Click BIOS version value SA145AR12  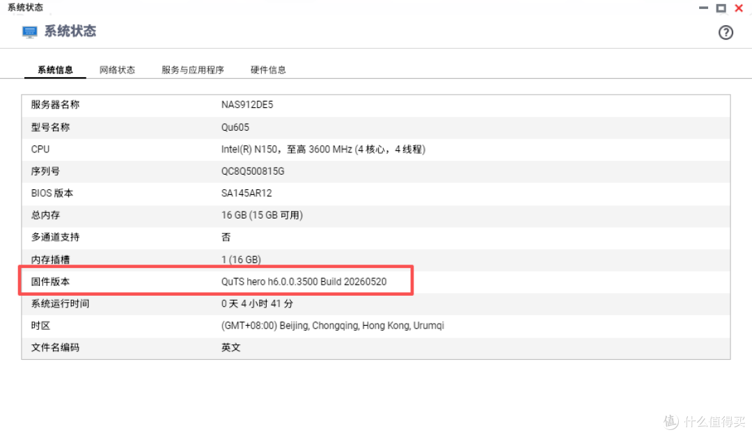(246, 193)
